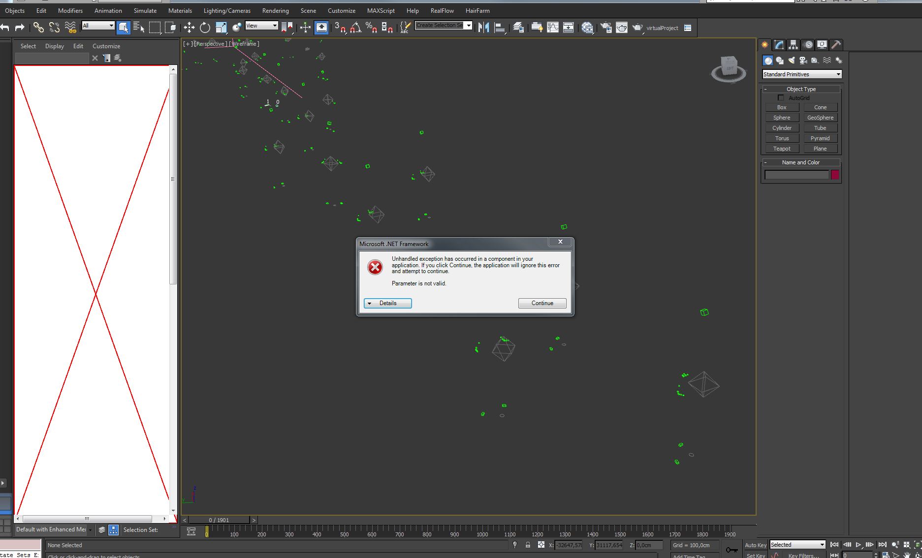
Task: Click the Mirror tool icon
Action: tap(484, 28)
